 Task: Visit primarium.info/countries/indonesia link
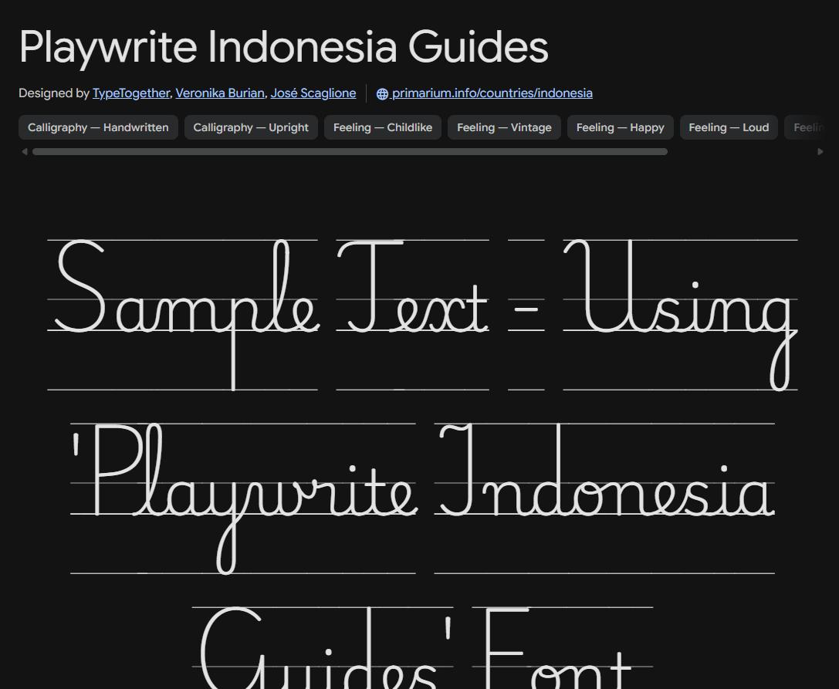(492, 93)
